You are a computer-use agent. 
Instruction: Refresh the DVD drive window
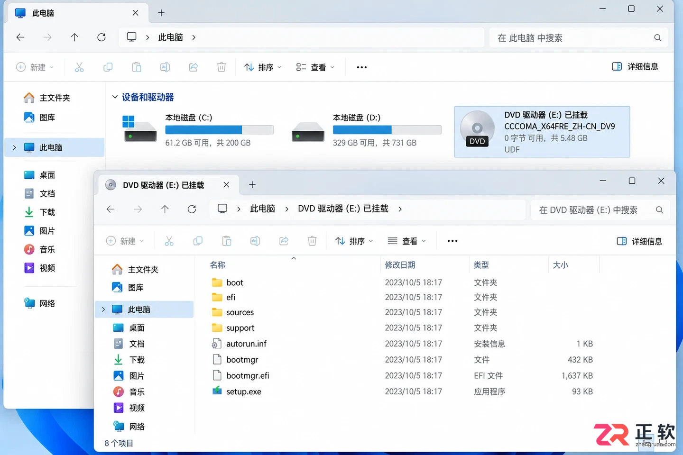[192, 209]
